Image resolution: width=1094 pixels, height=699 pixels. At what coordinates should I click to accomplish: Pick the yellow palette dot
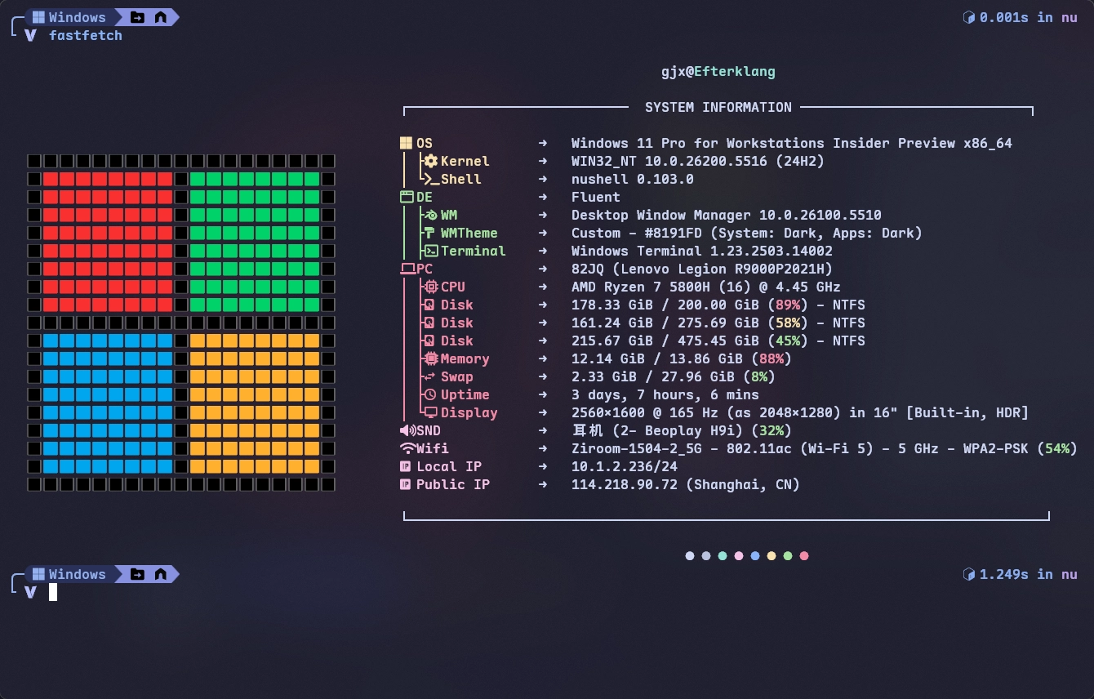point(772,556)
